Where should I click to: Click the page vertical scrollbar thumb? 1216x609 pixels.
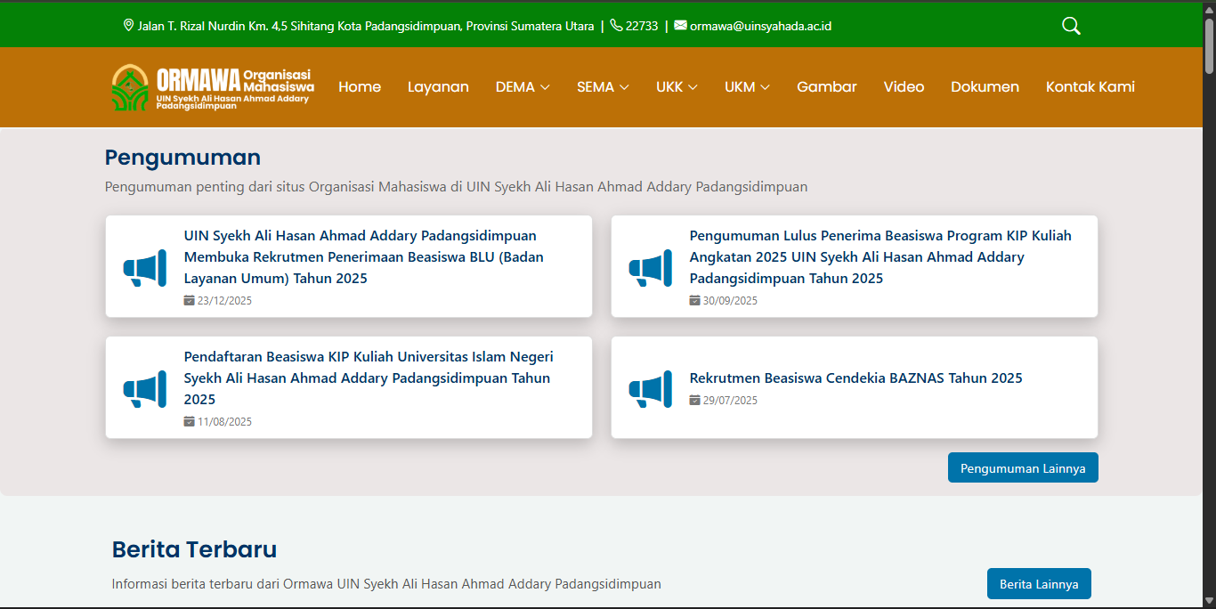[x=1209, y=45]
